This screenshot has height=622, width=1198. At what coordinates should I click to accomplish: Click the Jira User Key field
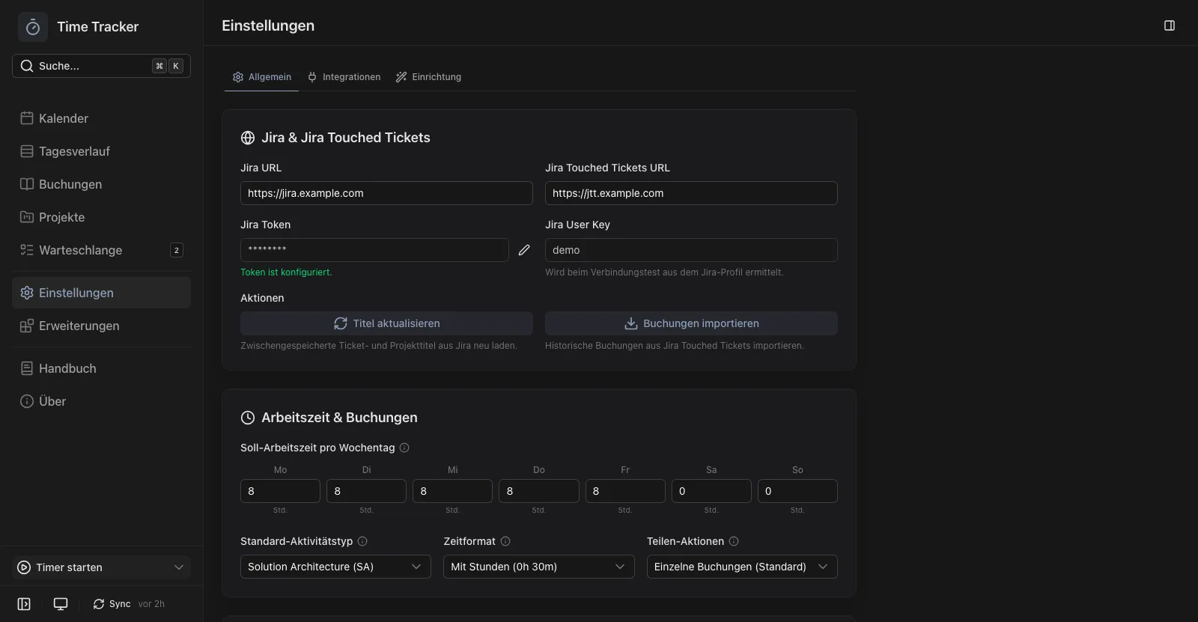(691, 250)
